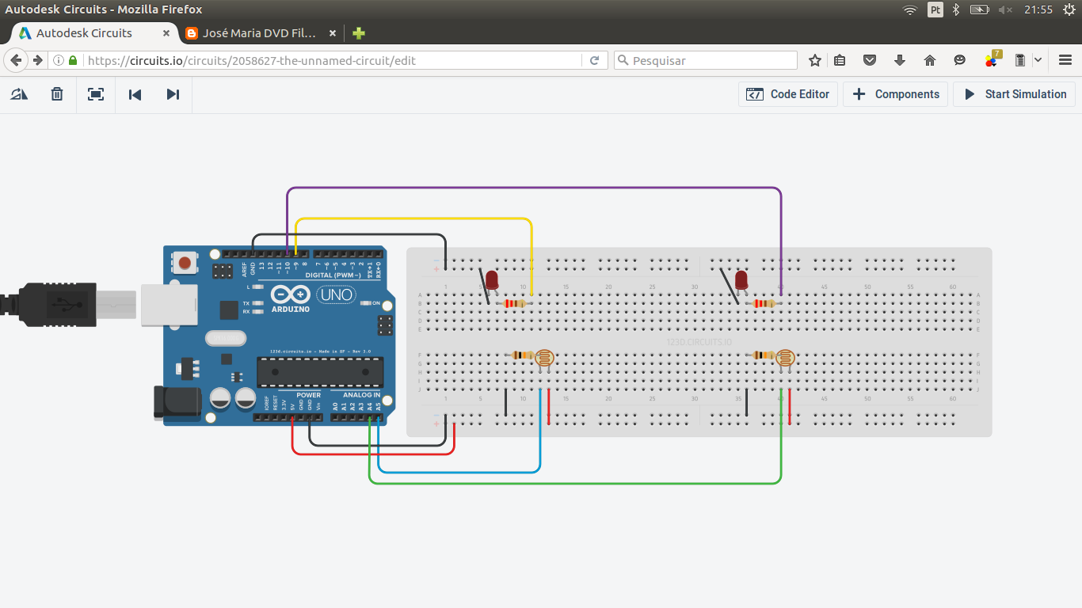Select the resistor beside the left LED

515,303
